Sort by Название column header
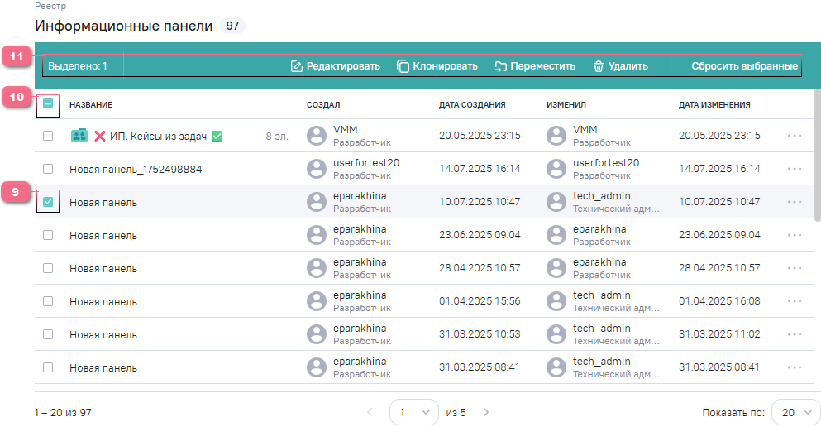 tap(91, 105)
